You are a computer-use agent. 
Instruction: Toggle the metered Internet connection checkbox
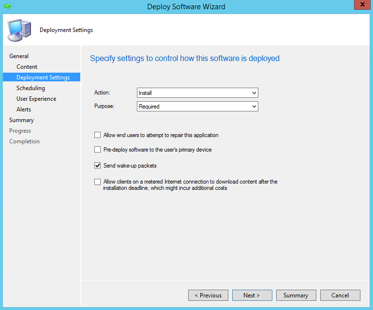pyautogui.click(x=98, y=182)
